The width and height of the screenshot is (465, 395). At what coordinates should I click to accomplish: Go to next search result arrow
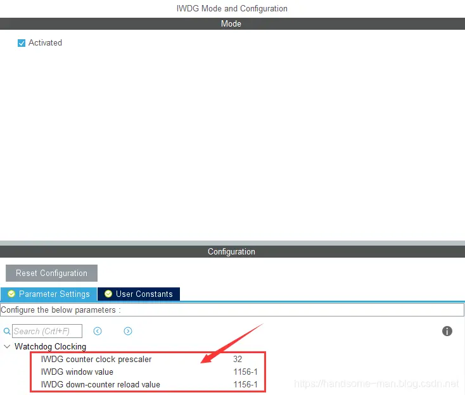128,331
